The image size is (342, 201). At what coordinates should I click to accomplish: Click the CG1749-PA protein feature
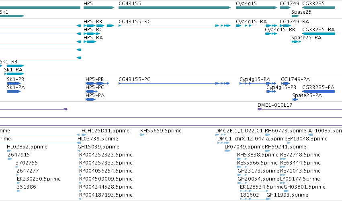(x=285, y=83)
